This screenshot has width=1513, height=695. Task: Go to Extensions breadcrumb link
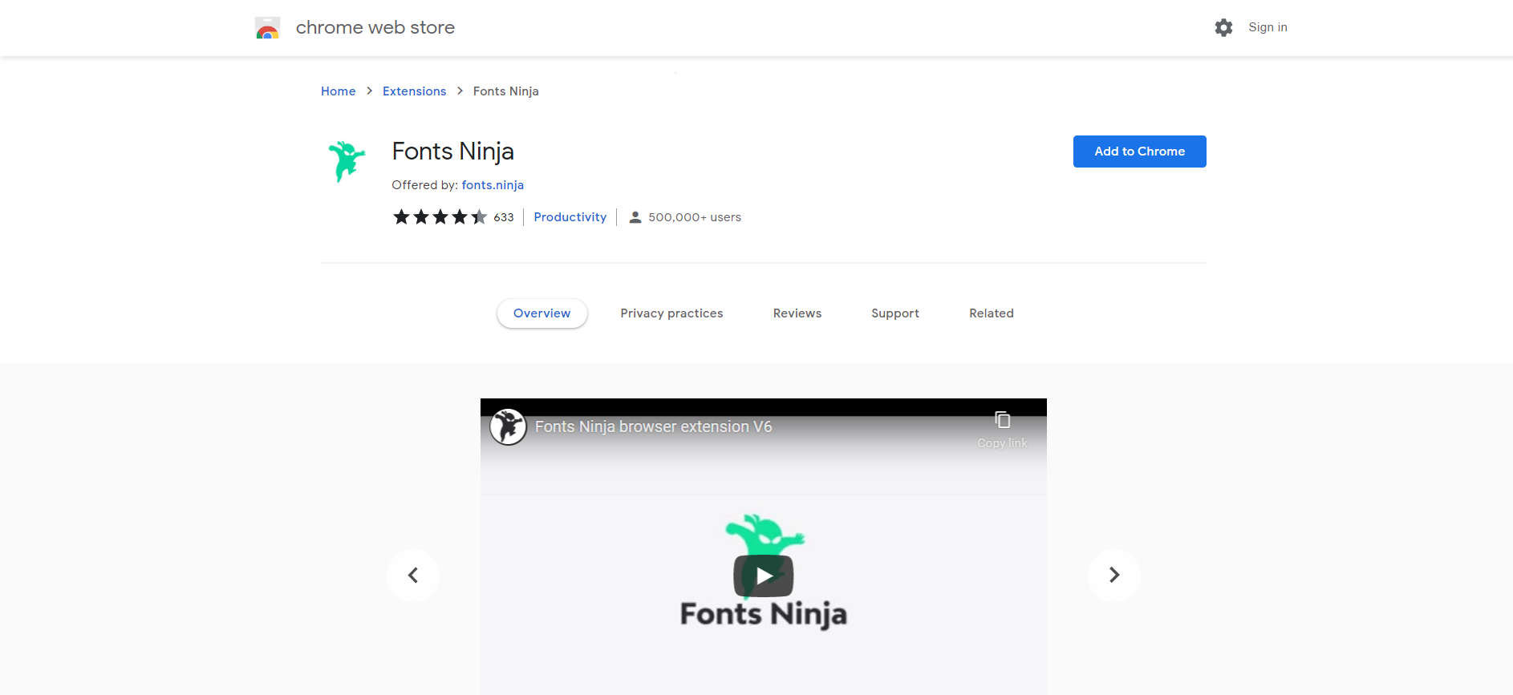coord(415,91)
